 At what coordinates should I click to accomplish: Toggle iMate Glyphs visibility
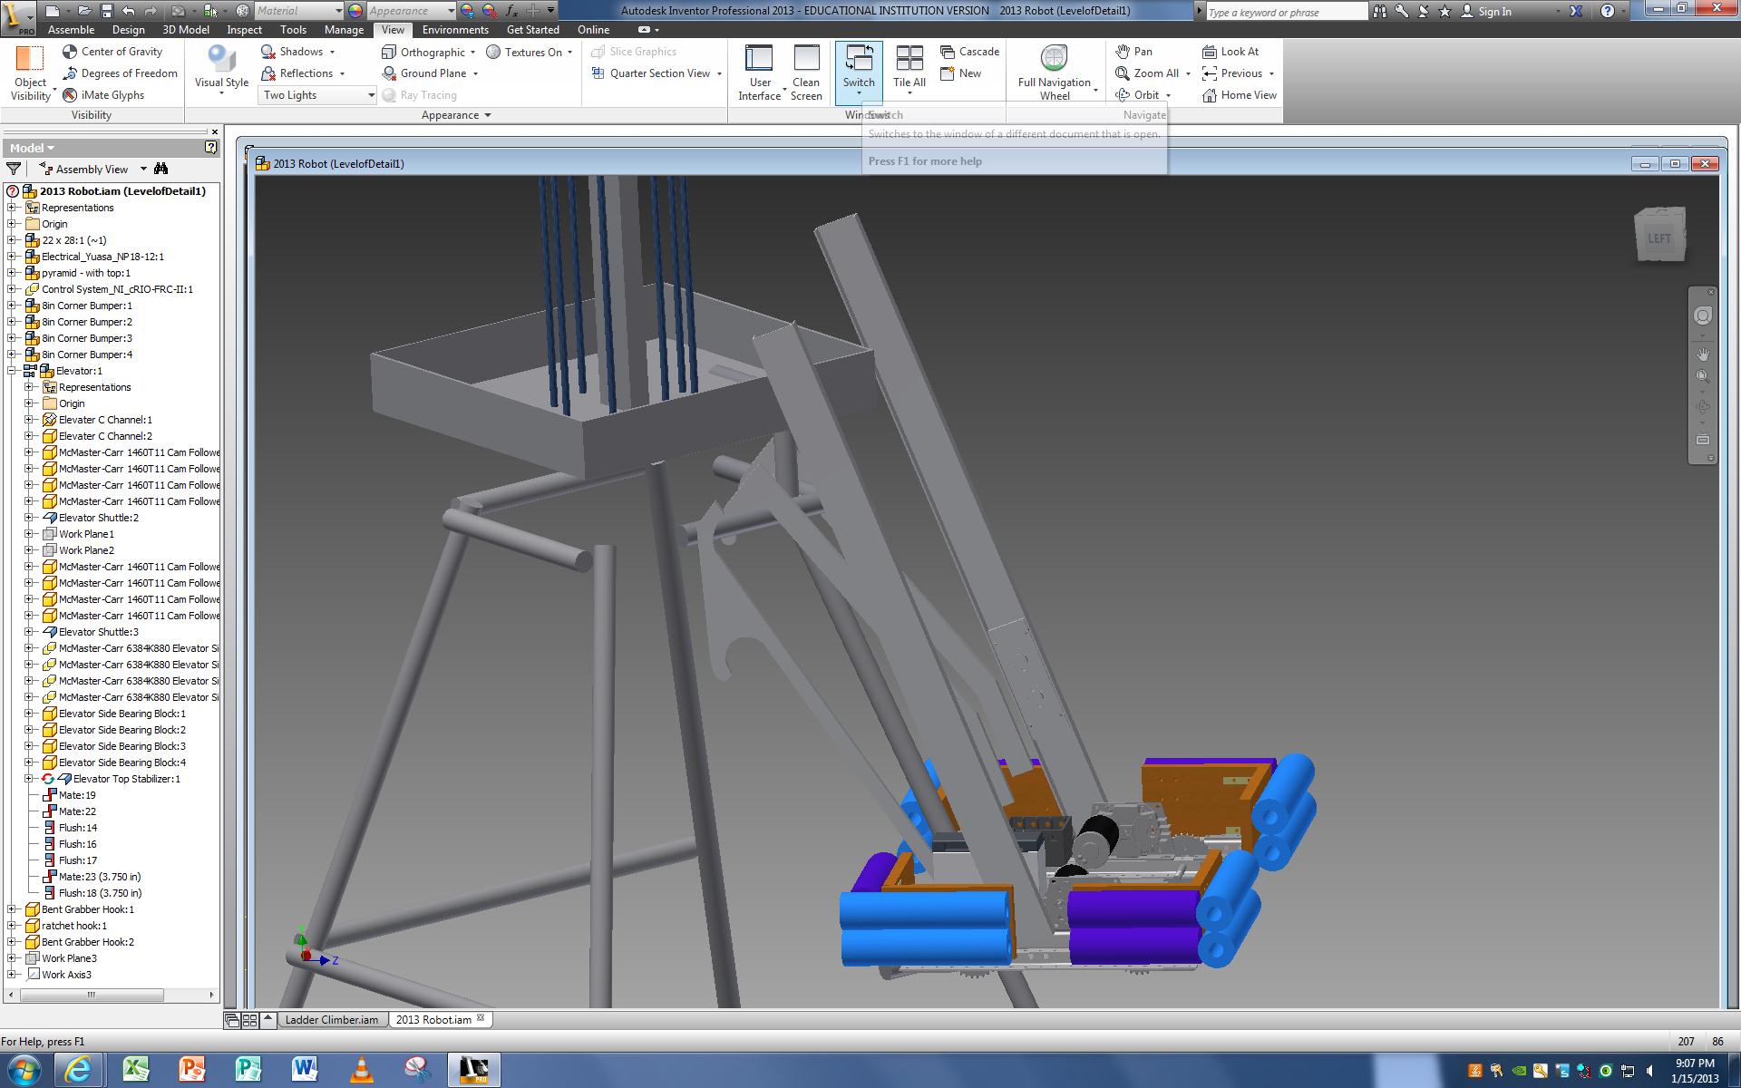coord(103,95)
